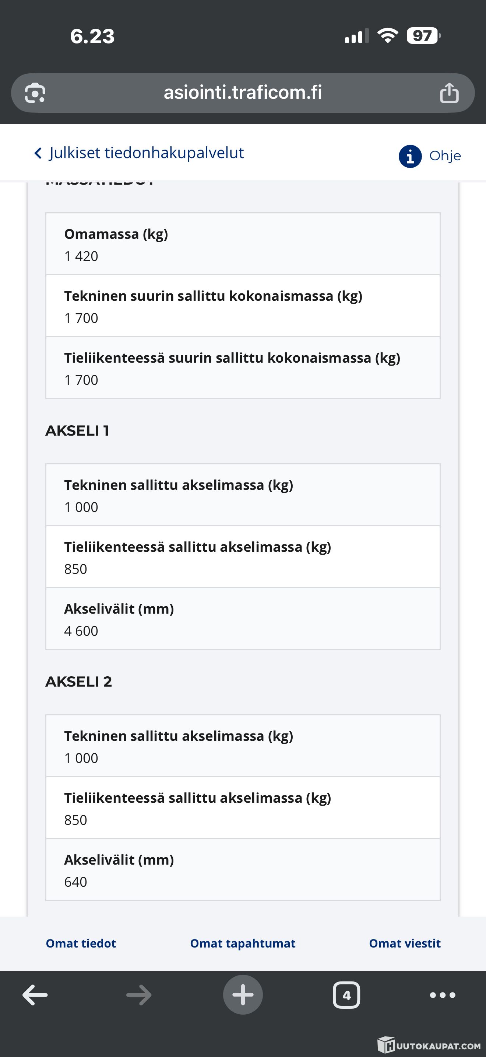Tap the share icon in address bar
The width and height of the screenshot is (486, 1057).
click(x=449, y=93)
